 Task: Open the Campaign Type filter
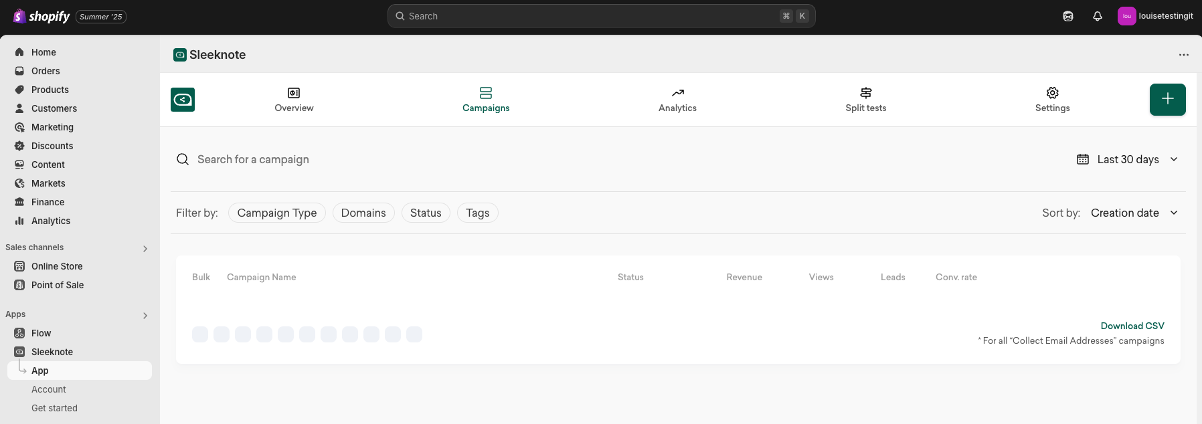277,213
